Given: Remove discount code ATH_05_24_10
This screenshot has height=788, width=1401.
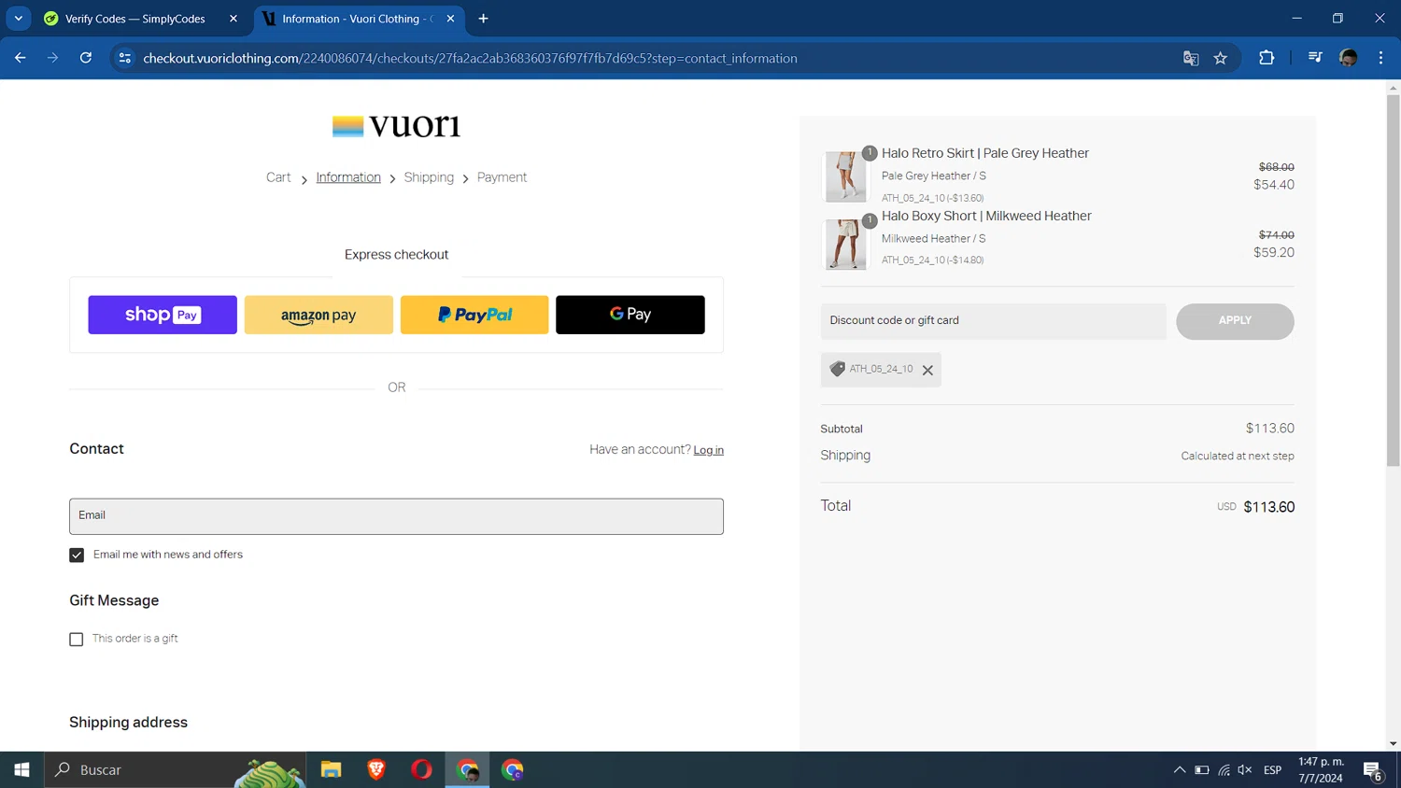Looking at the screenshot, I should click(x=927, y=370).
